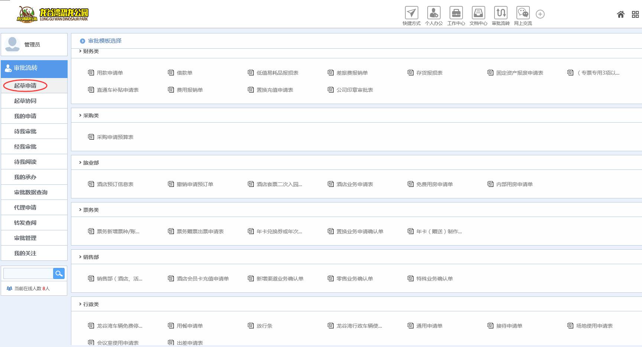
Task: Click the search magnifier button in sidebar
Action: point(59,273)
